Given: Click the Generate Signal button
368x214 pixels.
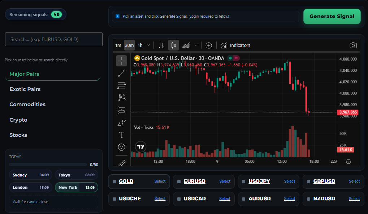Looking at the screenshot, I should pyautogui.click(x=332, y=16).
